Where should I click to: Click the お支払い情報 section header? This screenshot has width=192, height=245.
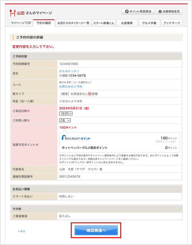[x=21, y=189]
